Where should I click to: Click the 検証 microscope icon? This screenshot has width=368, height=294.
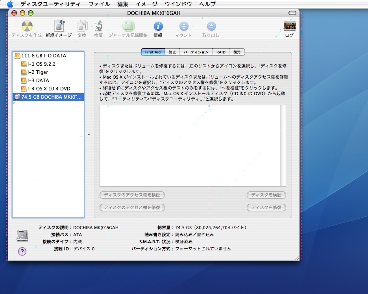[98, 26]
